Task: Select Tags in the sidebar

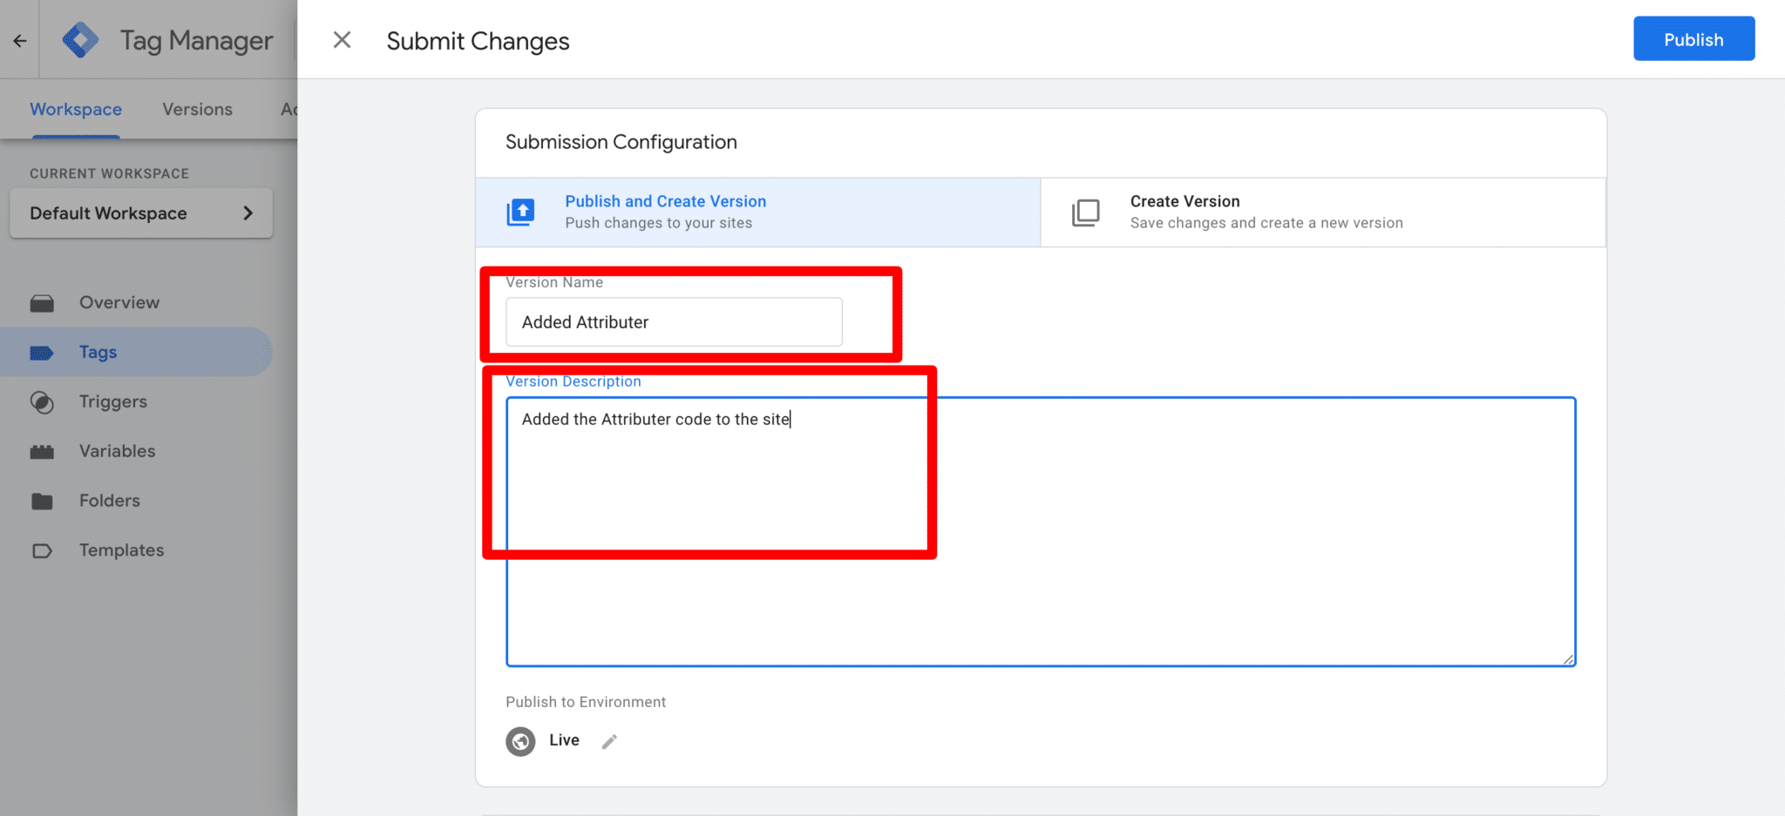Action: (98, 352)
